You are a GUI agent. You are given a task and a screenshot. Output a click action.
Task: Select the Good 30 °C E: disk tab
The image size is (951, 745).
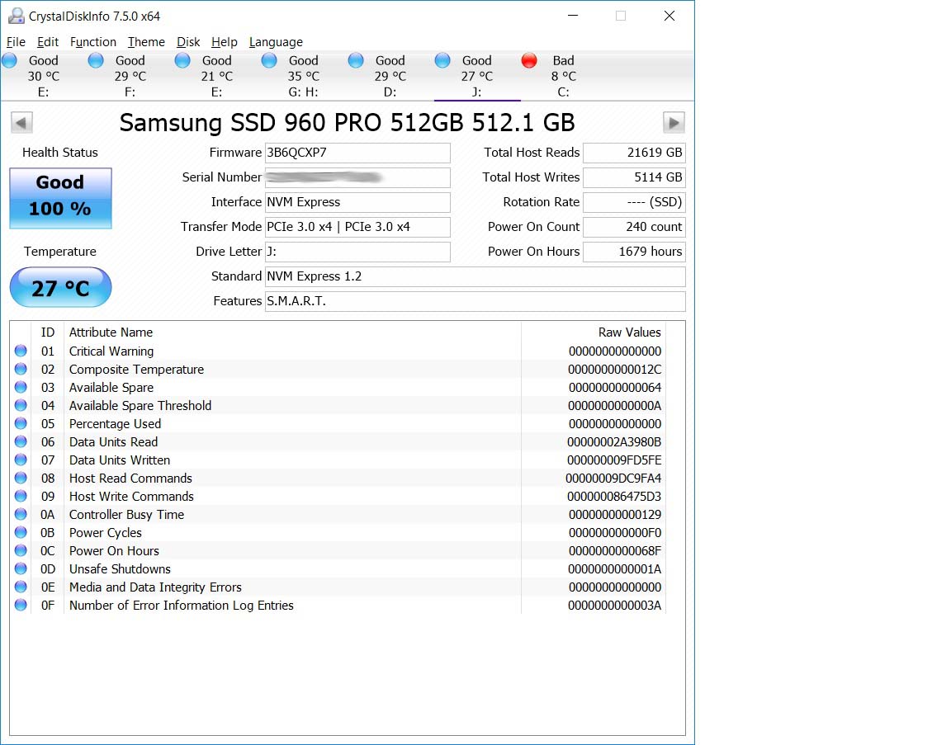point(44,76)
